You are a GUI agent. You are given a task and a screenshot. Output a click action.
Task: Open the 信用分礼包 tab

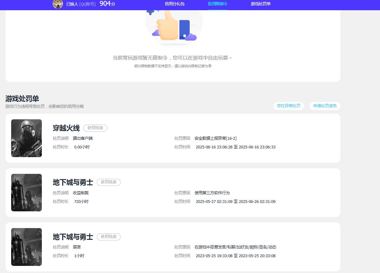pyautogui.click(x=175, y=4)
